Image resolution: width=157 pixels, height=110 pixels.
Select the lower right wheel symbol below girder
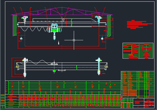[102, 38]
